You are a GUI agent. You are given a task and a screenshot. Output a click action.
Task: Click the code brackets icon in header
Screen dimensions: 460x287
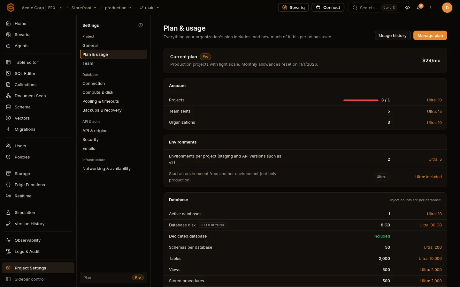(408, 8)
